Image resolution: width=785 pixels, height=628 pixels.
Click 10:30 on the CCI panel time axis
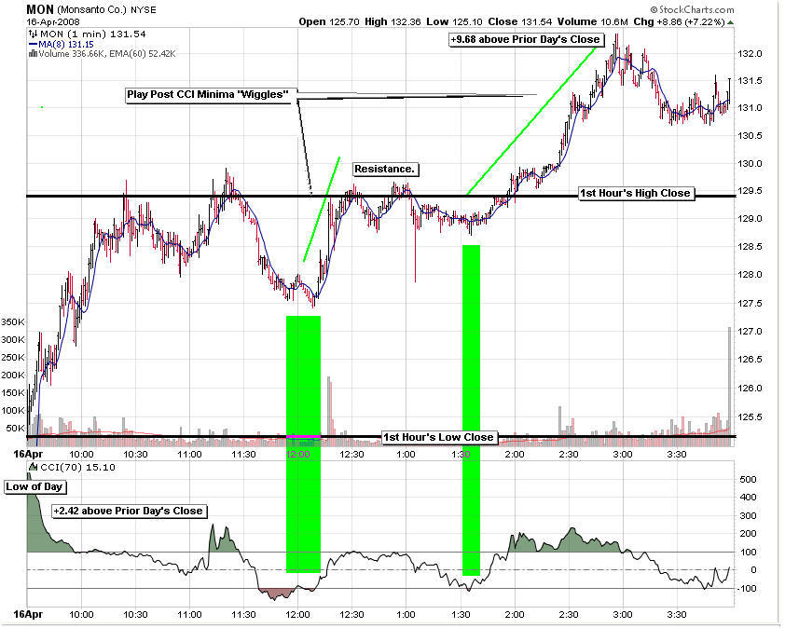pyautogui.click(x=135, y=615)
